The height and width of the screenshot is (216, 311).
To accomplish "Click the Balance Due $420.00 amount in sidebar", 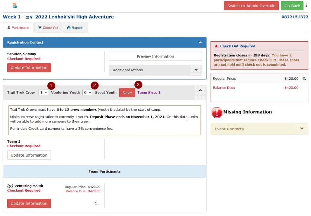I will [291, 87].
